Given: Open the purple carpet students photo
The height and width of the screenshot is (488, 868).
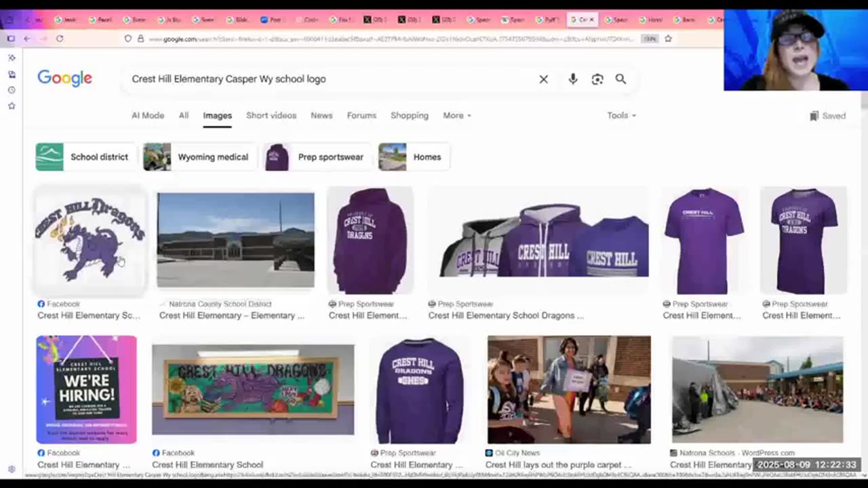Looking at the screenshot, I should [x=569, y=390].
